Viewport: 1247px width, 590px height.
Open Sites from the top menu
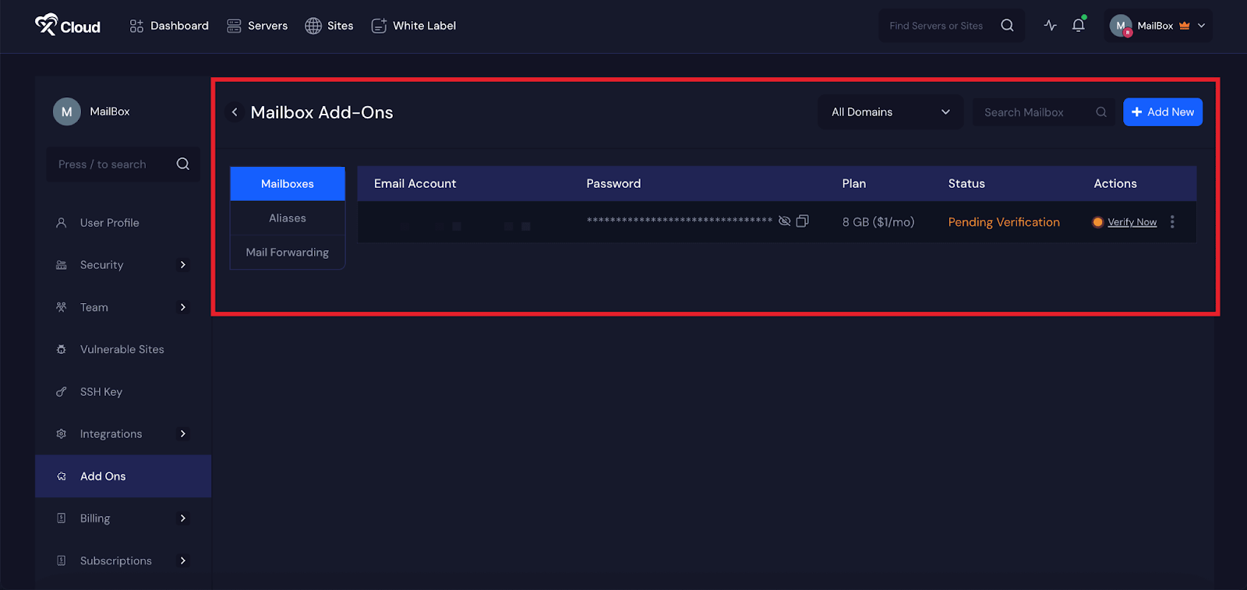click(329, 26)
